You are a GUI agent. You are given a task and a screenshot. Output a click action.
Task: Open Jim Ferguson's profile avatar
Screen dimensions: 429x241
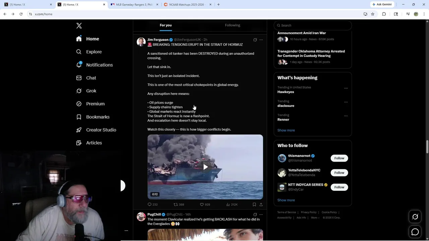(141, 42)
